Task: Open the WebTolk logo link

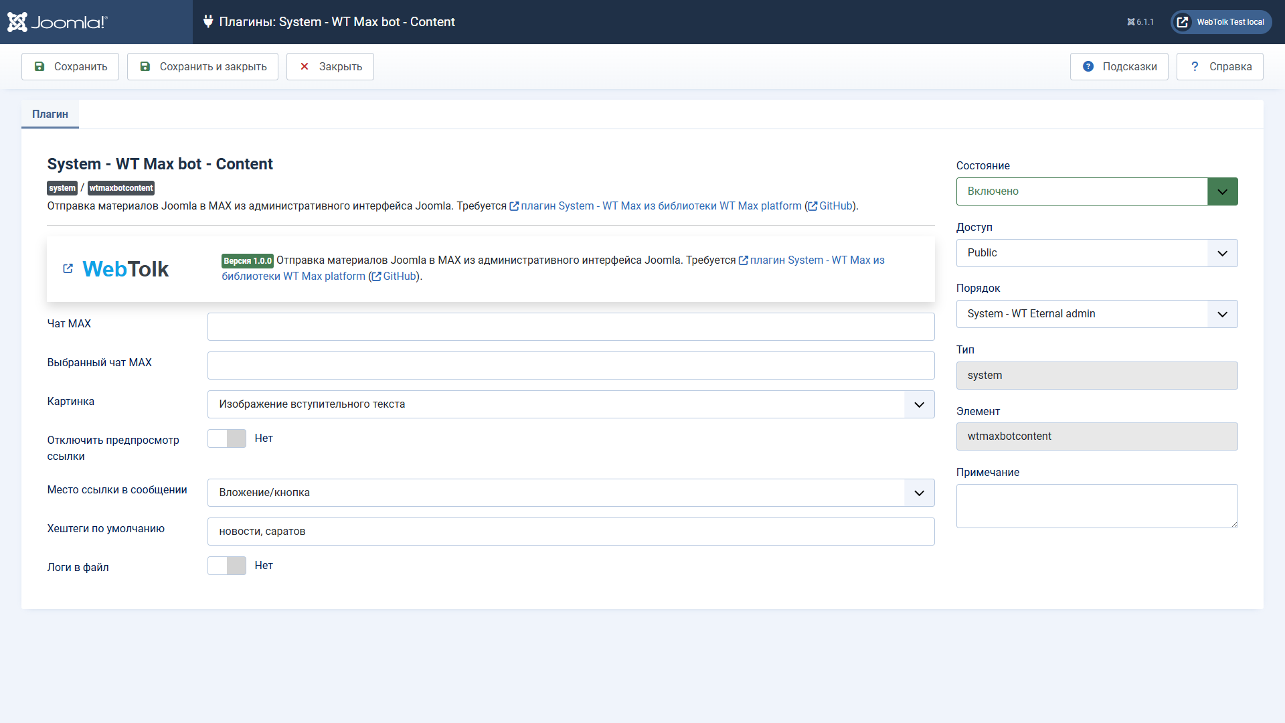Action: (x=125, y=269)
